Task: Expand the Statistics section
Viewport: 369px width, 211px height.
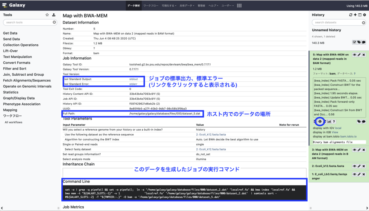Action: 10,92
